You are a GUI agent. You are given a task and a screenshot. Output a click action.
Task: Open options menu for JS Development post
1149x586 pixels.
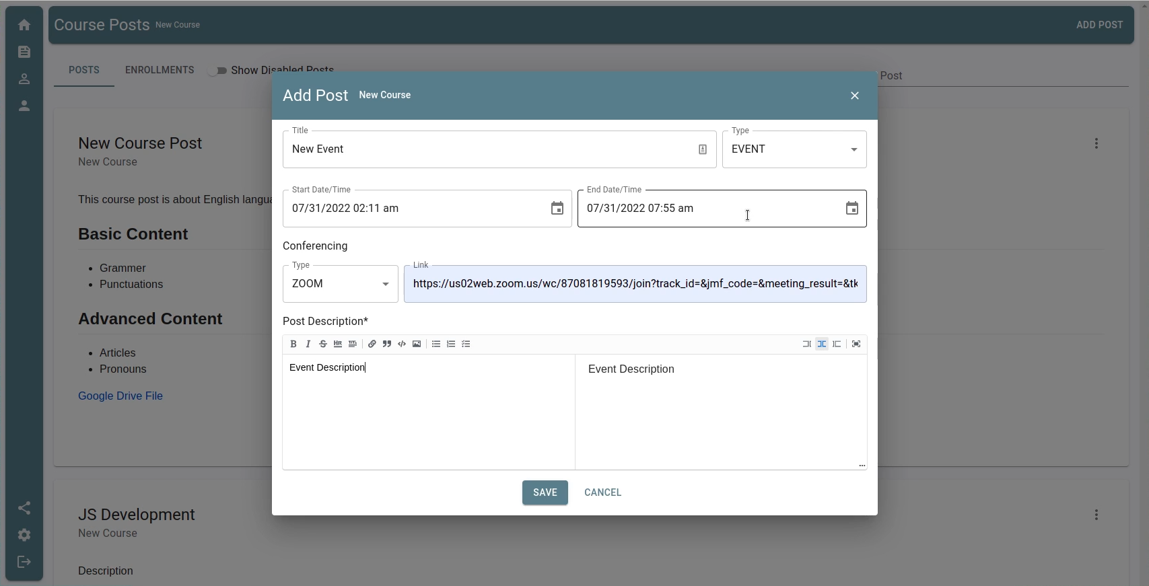tap(1096, 515)
